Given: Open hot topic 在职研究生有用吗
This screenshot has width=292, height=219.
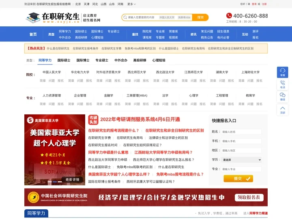Looking at the screenshot, I should (193, 48).
